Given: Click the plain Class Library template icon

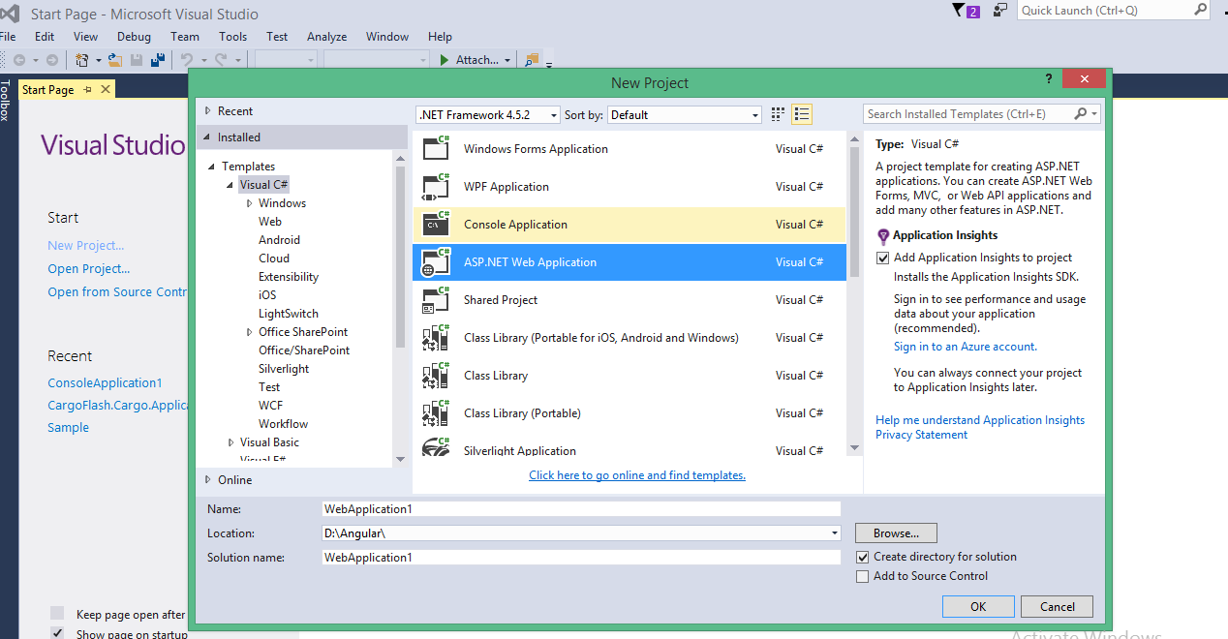Looking at the screenshot, I should [x=437, y=375].
